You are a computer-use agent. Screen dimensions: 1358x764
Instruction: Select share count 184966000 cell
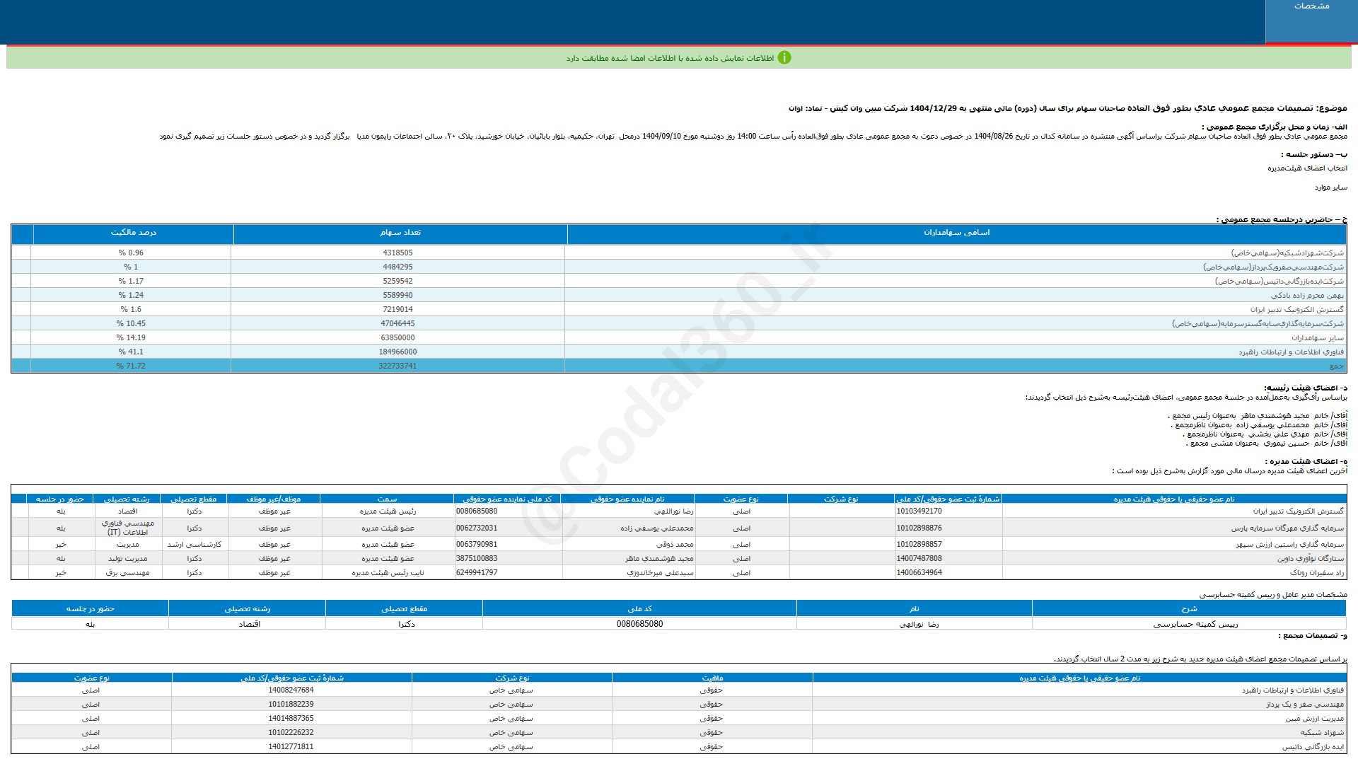tap(397, 352)
